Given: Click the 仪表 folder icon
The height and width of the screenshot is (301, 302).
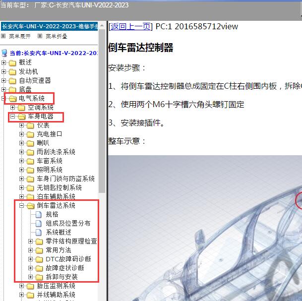Looking at the screenshot, I should coord(30,125).
